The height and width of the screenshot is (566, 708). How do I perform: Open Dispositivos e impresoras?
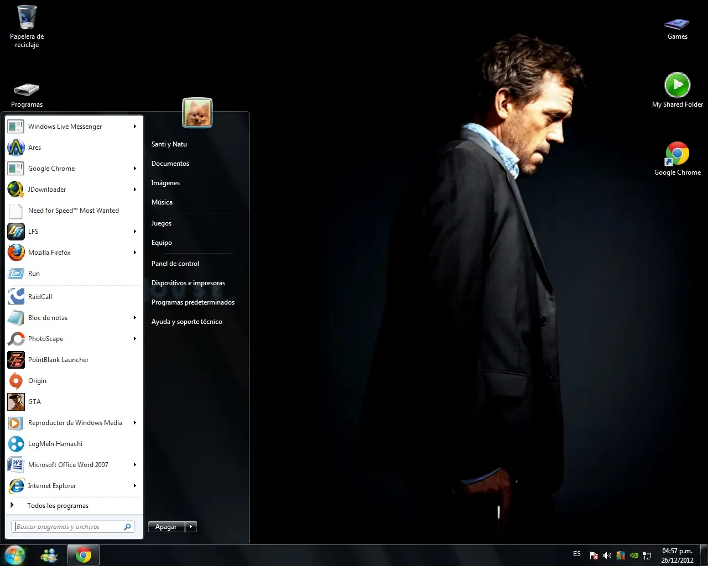pos(188,283)
